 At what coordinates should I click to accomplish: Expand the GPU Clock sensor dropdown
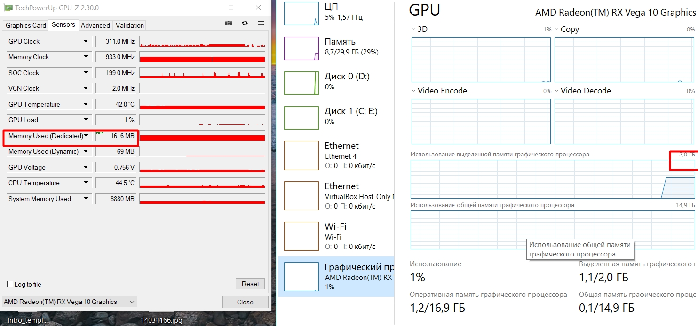click(86, 41)
